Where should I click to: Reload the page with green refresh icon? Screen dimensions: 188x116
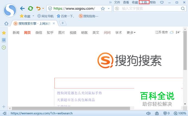click(x=30, y=8)
